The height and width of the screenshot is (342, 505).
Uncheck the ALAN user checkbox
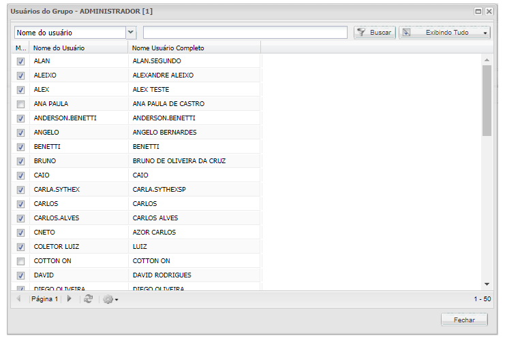20,61
